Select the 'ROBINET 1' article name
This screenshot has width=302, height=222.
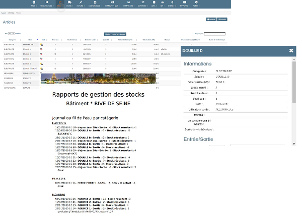click(27, 78)
